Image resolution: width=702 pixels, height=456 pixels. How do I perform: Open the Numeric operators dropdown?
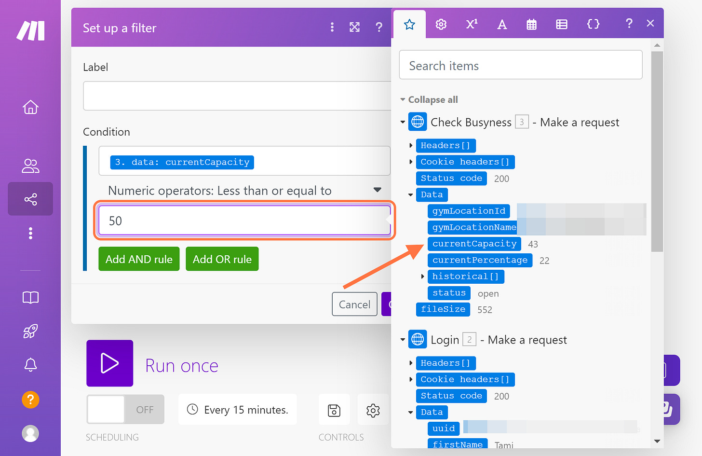point(244,191)
